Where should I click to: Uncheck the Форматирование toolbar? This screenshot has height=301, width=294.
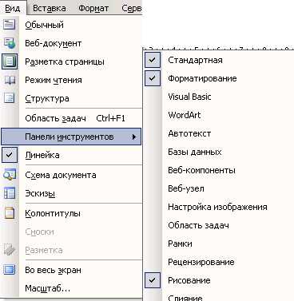(x=153, y=78)
